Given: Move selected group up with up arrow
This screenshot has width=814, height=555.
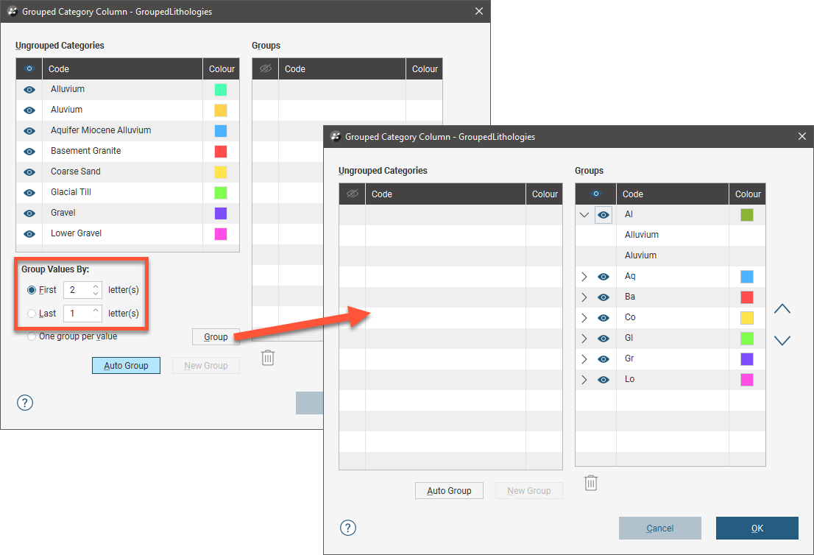Looking at the screenshot, I should click(782, 309).
